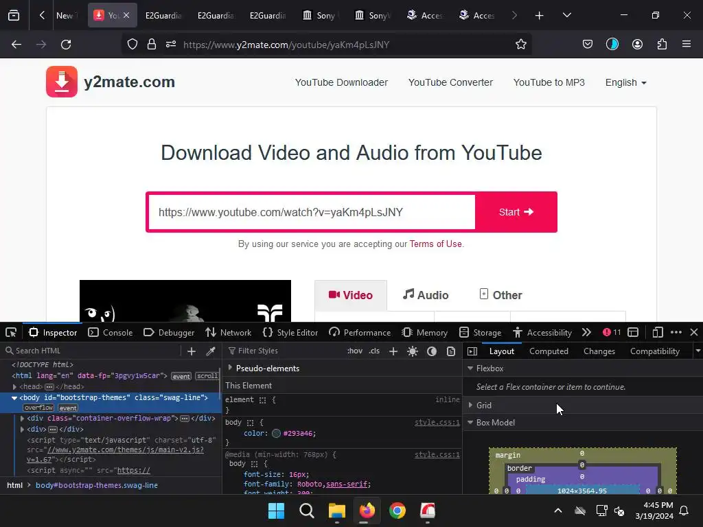Expand the head element node
This screenshot has width=703, height=527.
14,387
